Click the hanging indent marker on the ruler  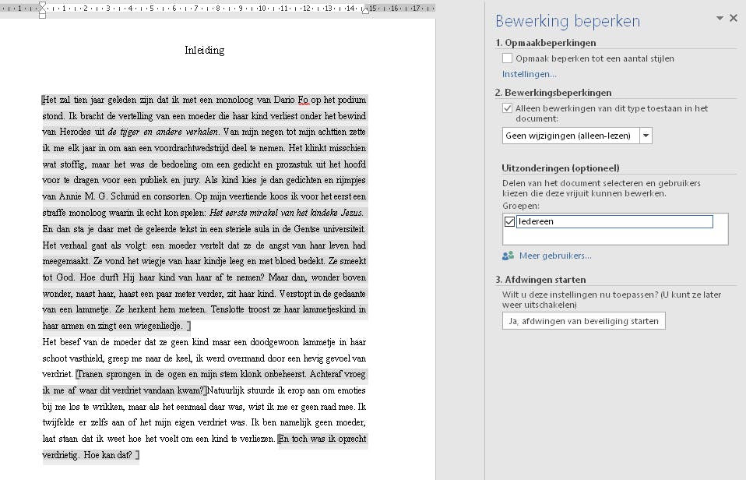pos(42,11)
